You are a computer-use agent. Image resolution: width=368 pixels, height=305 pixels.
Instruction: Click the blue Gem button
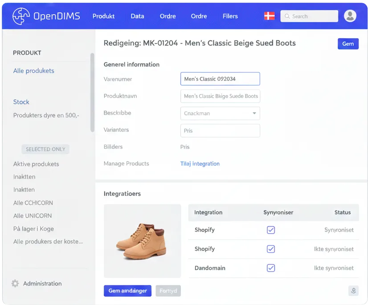coord(348,44)
